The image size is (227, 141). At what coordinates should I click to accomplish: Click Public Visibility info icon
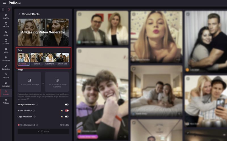pyautogui.click(x=34, y=110)
